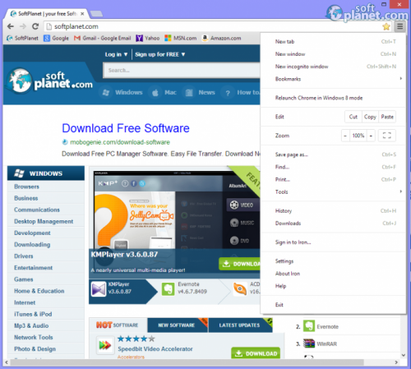The width and height of the screenshot is (411, 369).
Task: Click the browser back arrow
Action: pos(11,26)
